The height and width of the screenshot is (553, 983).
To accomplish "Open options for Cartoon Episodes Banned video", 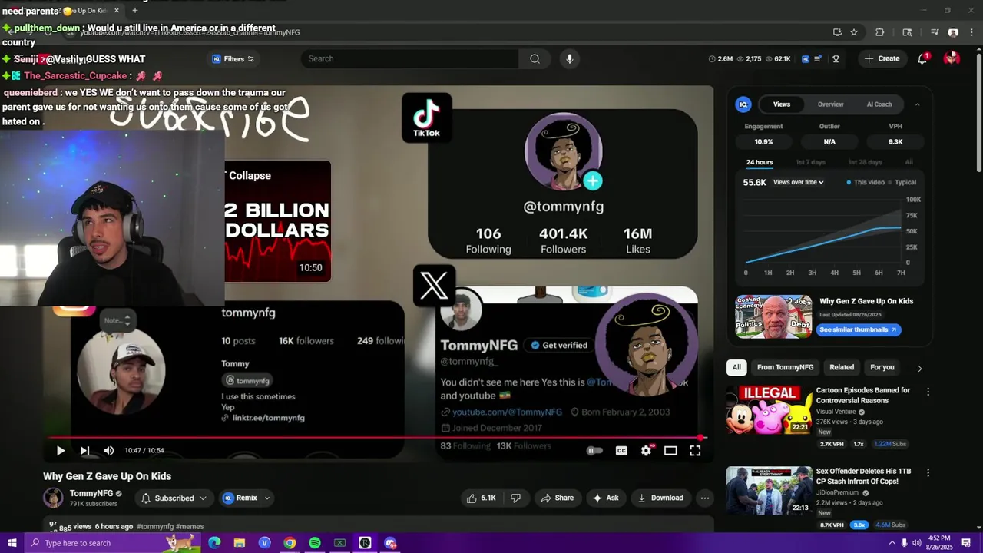I will pos(928,392).
